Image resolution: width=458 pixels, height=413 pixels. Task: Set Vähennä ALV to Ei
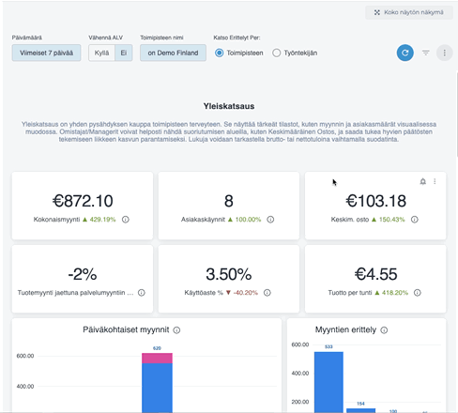click(124, 53)
